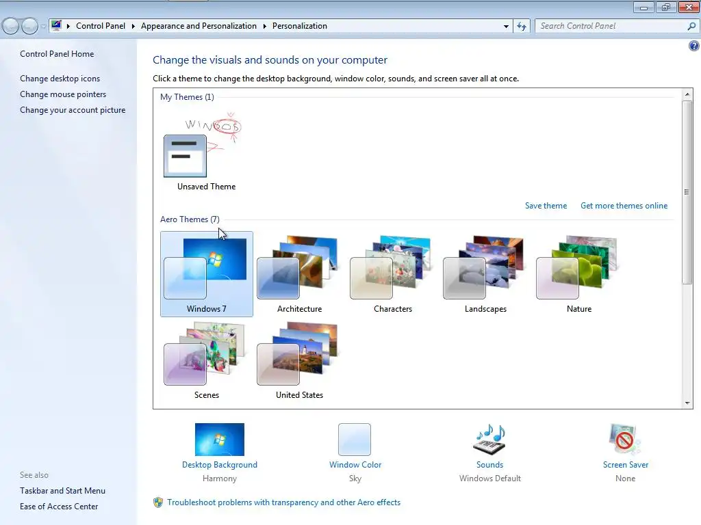The height and width of the screenshot is (525, 701).
Task: Select the Windows 7 Aero theme
Action: pyautogui.click(x=207, y=274)
